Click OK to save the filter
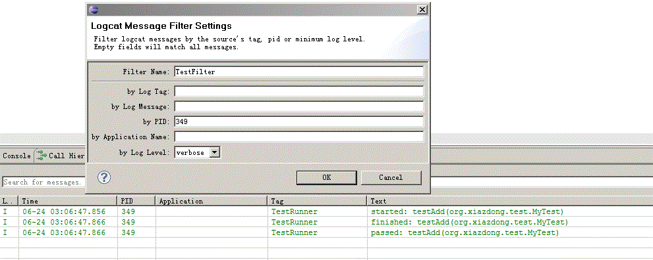 tap(327, 177)
